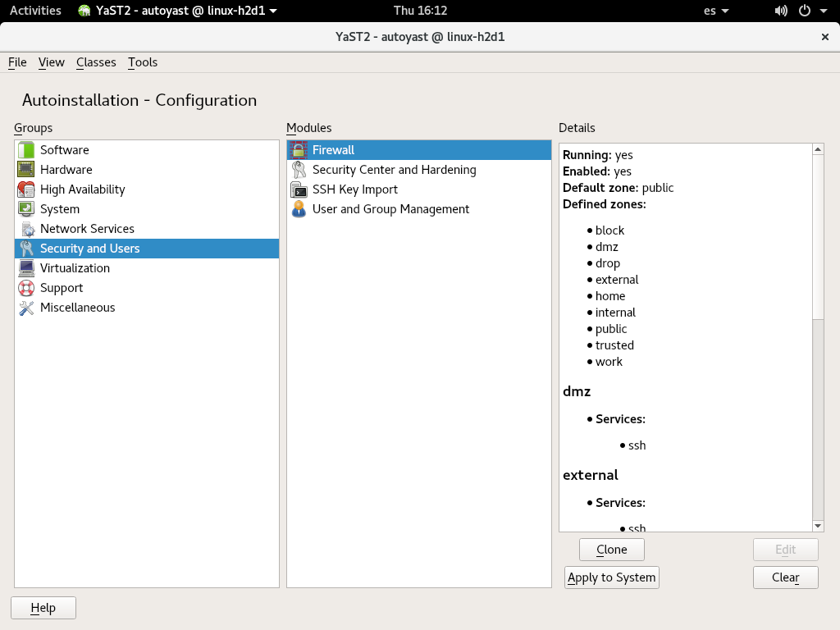Open the Classes menu
The width and height of the screenshot is (840, 630).
[96, 62]
